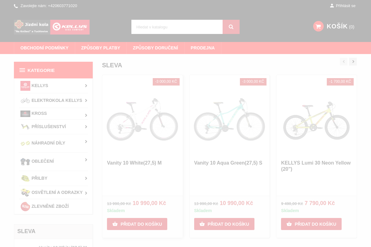Viewport: 371px width, 247px height.
Task: Open the shopping cart icon
Action: click(318, 26)
